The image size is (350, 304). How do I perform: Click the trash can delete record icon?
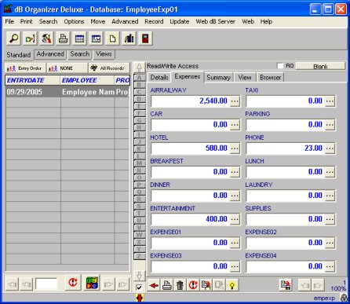click(180, 285)
